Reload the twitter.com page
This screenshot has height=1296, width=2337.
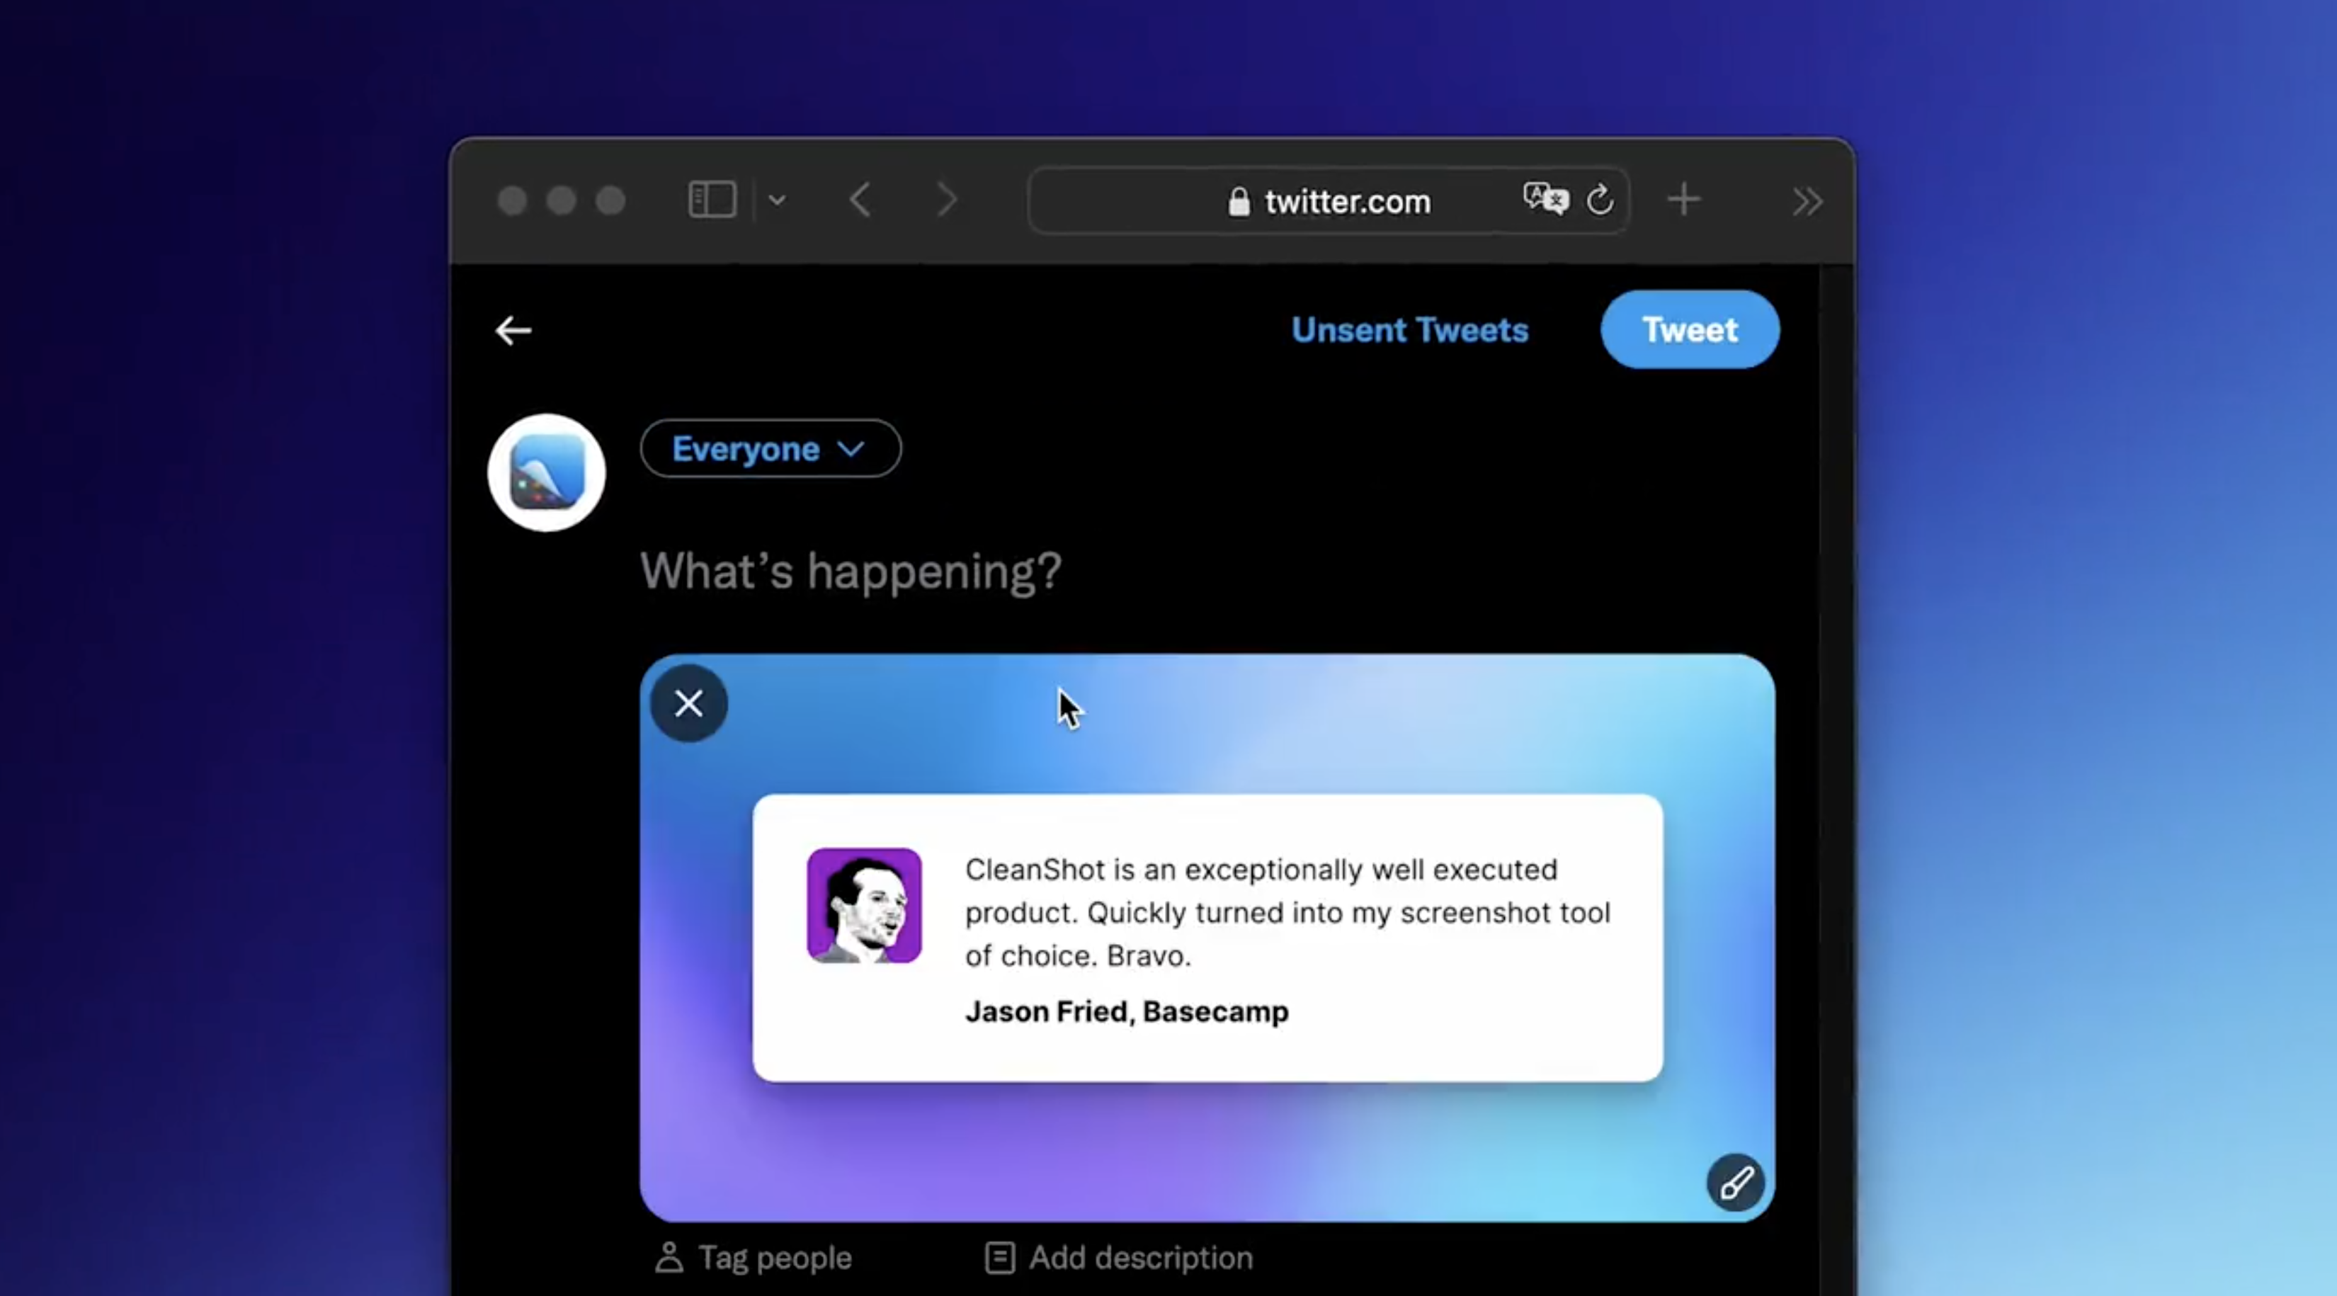(x=1600, y=200)
